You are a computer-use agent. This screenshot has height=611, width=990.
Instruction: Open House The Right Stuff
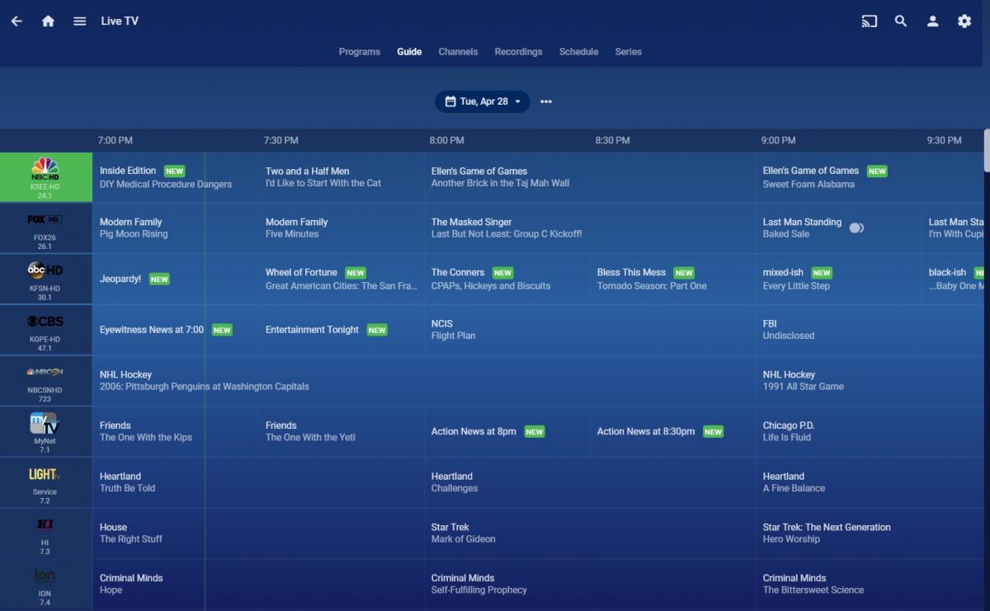coord(258,533)
